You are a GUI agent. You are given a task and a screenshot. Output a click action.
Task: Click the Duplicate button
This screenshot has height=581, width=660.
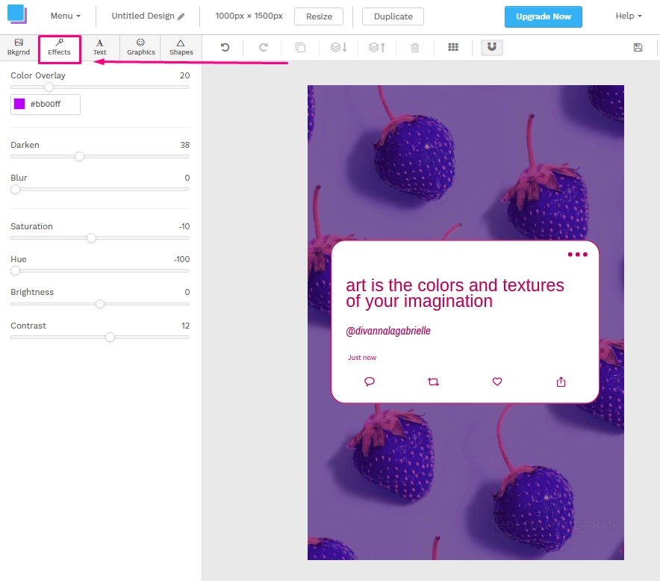(393, 16)
